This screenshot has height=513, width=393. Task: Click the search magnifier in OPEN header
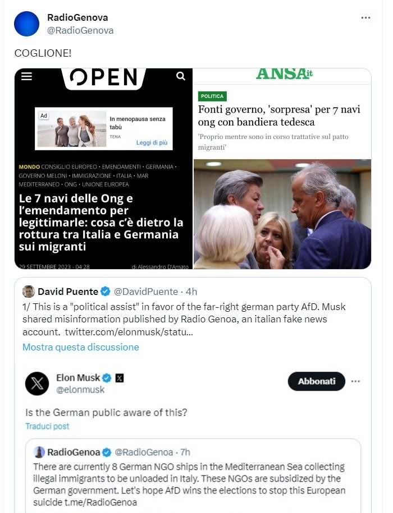click(x=181, y=76)
